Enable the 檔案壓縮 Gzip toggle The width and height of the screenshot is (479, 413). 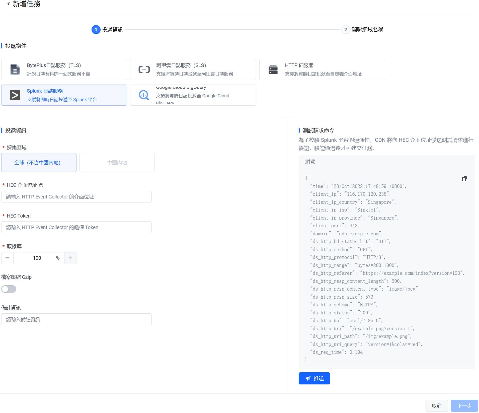(x=9, y=289)
